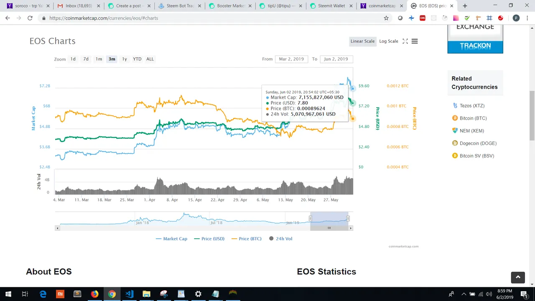Toggle chart fullscreen mode
The image size is (535, 301).
[x=405, y=41]
